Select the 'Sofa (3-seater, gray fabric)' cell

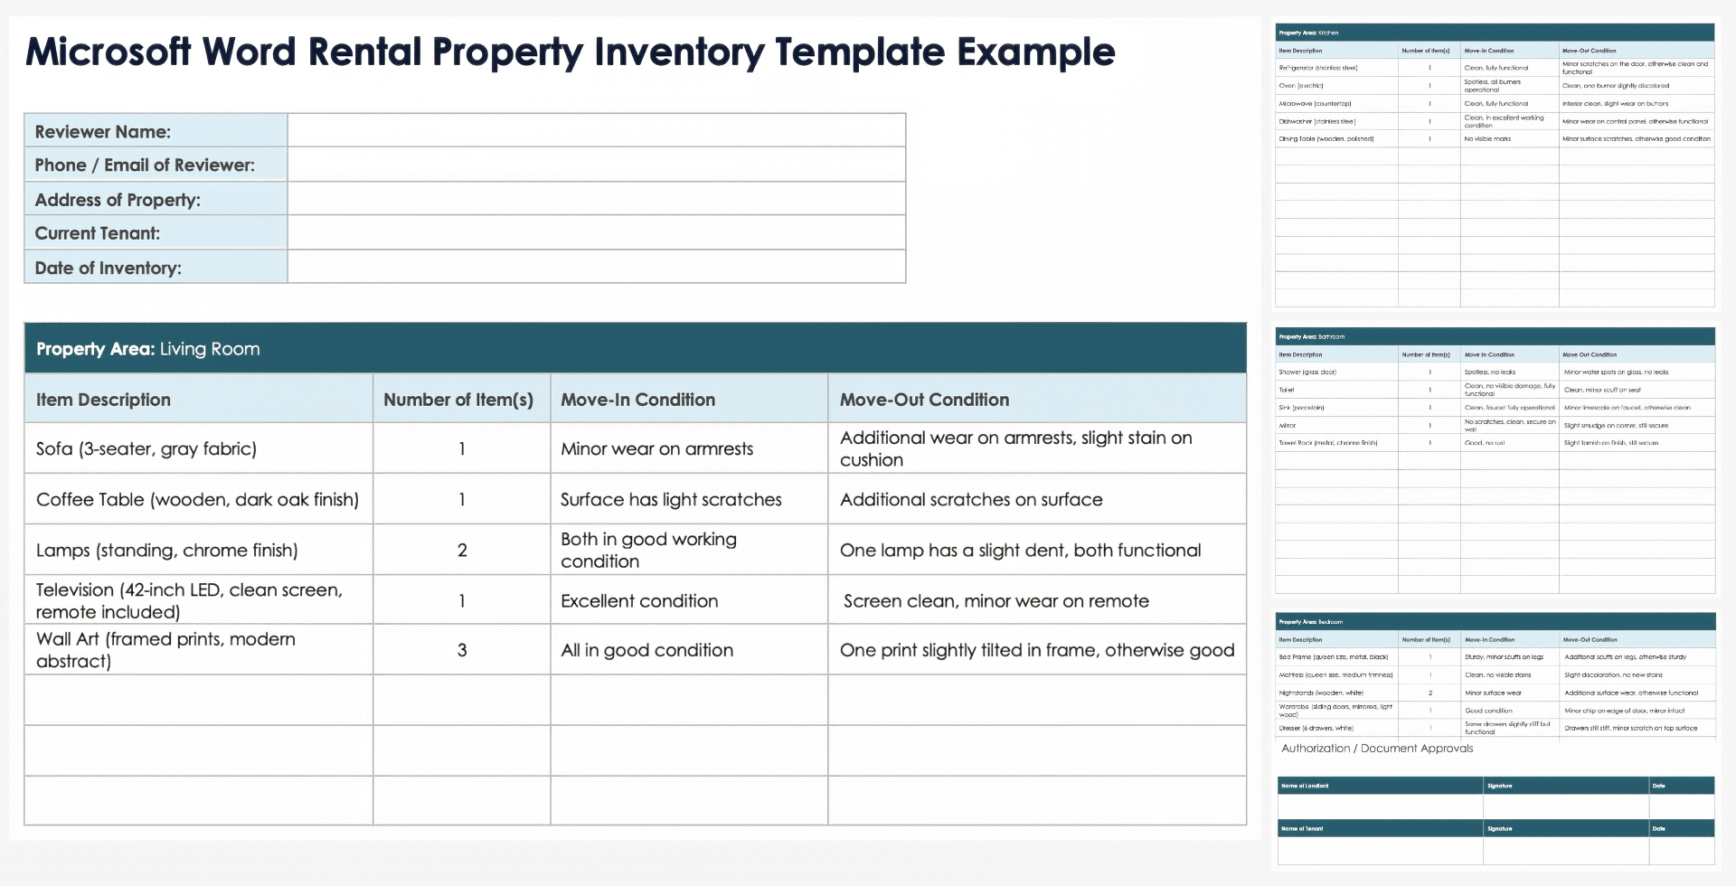click(x=199, y=448)
